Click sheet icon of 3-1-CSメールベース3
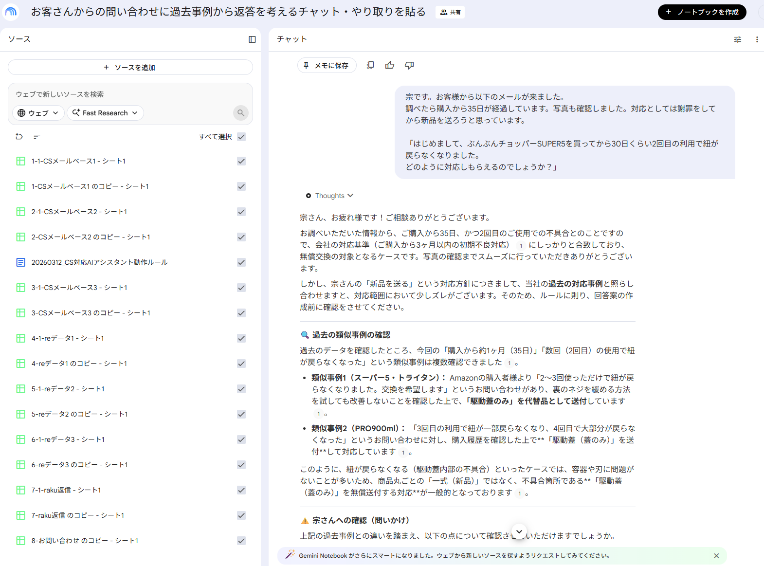The height and width of the screenshot is (566, 764). click(x=21, y=288)
